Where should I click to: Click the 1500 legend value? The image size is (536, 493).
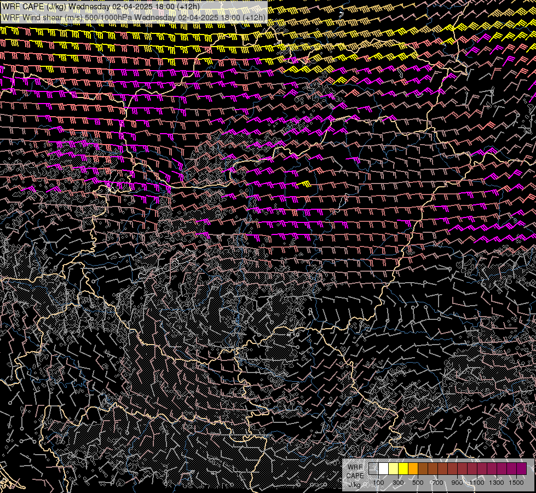tap(516, 483)
